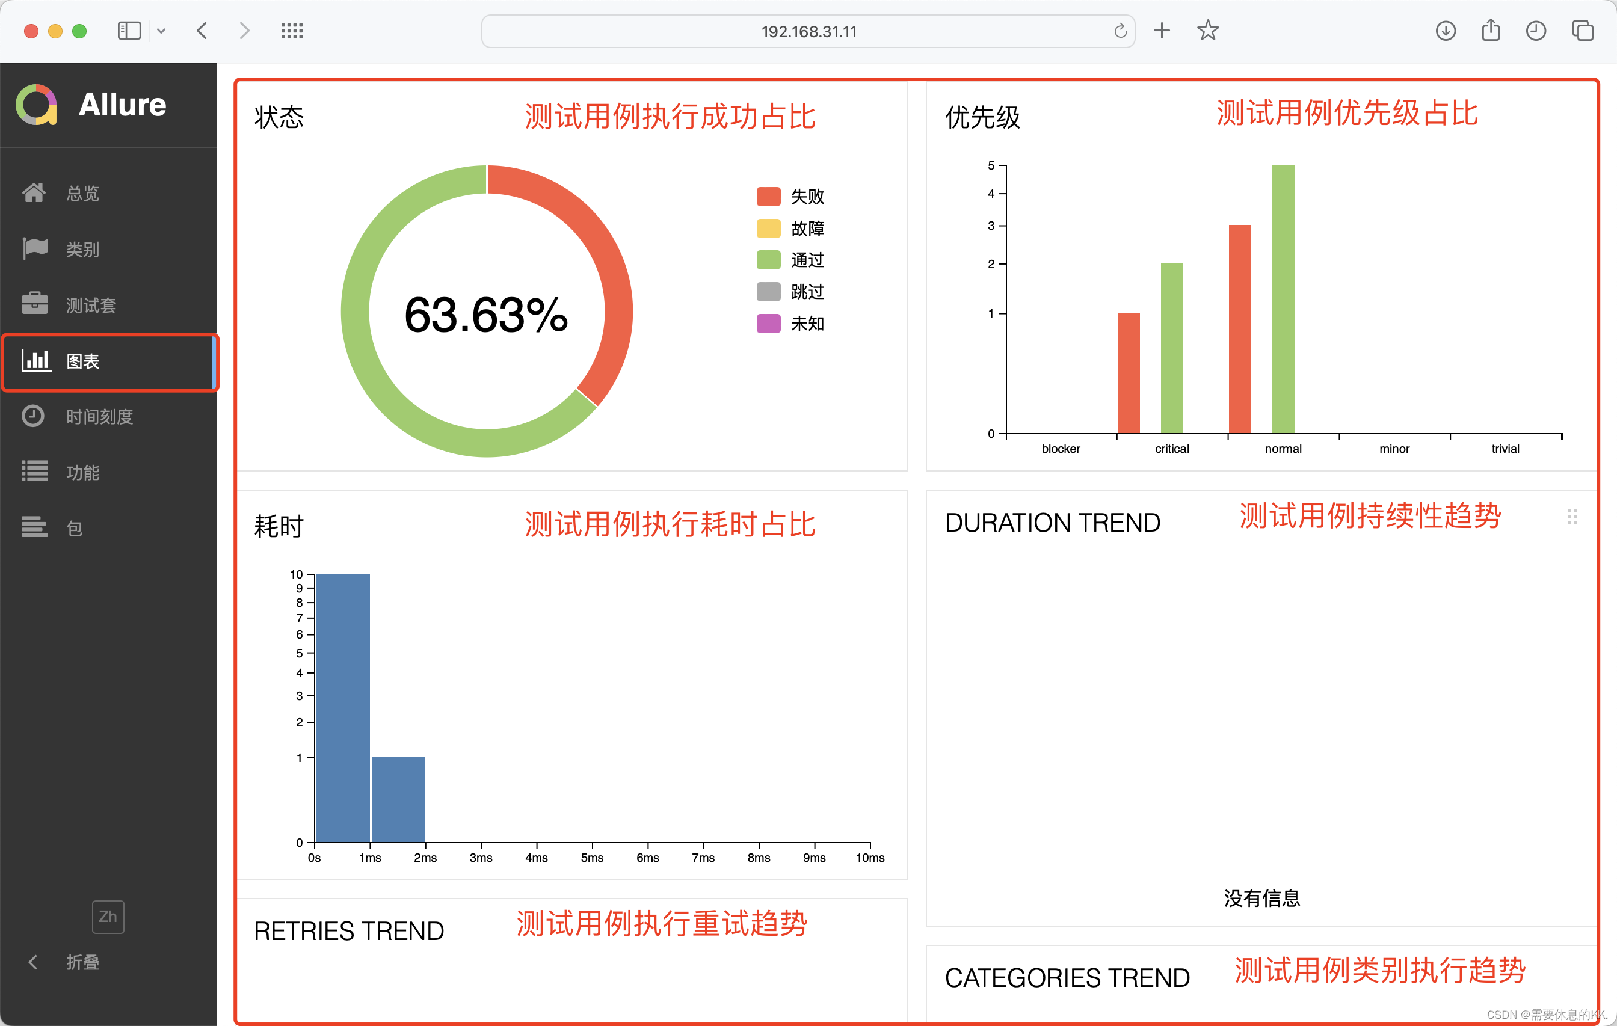Click the Allure logo
Screen dimensions: 1617x1026
pyautogui.click(x=36, y=105)
